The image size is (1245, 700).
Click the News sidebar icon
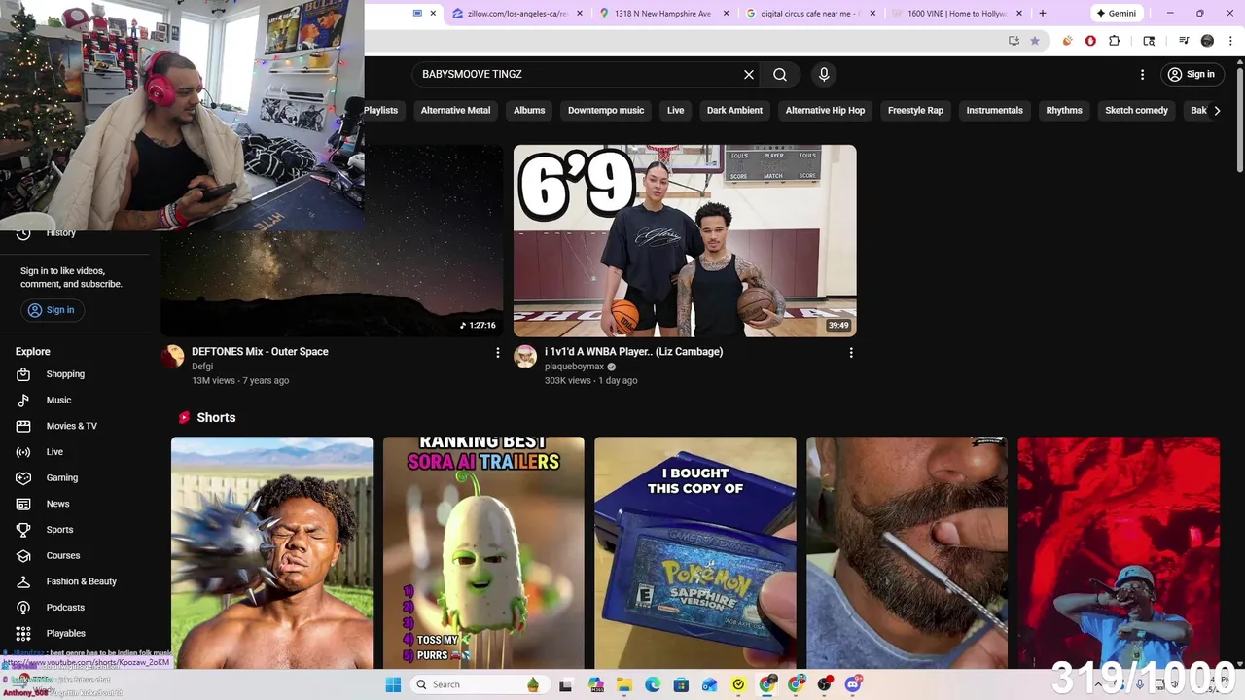(x=23, y=504)
